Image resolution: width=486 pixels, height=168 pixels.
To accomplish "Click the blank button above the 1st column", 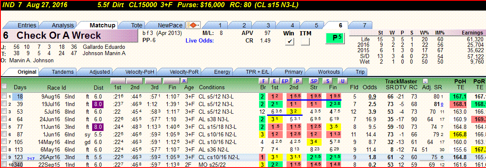I will click(x=118, y=80).
